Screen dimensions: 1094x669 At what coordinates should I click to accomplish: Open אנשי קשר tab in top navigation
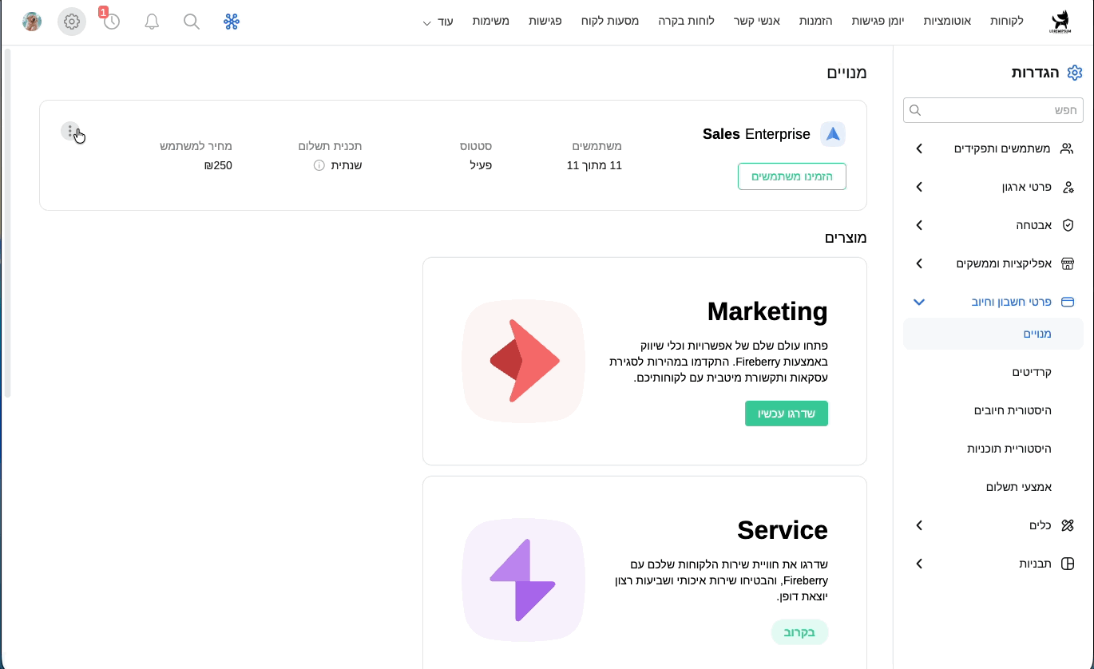coord(756,21)
